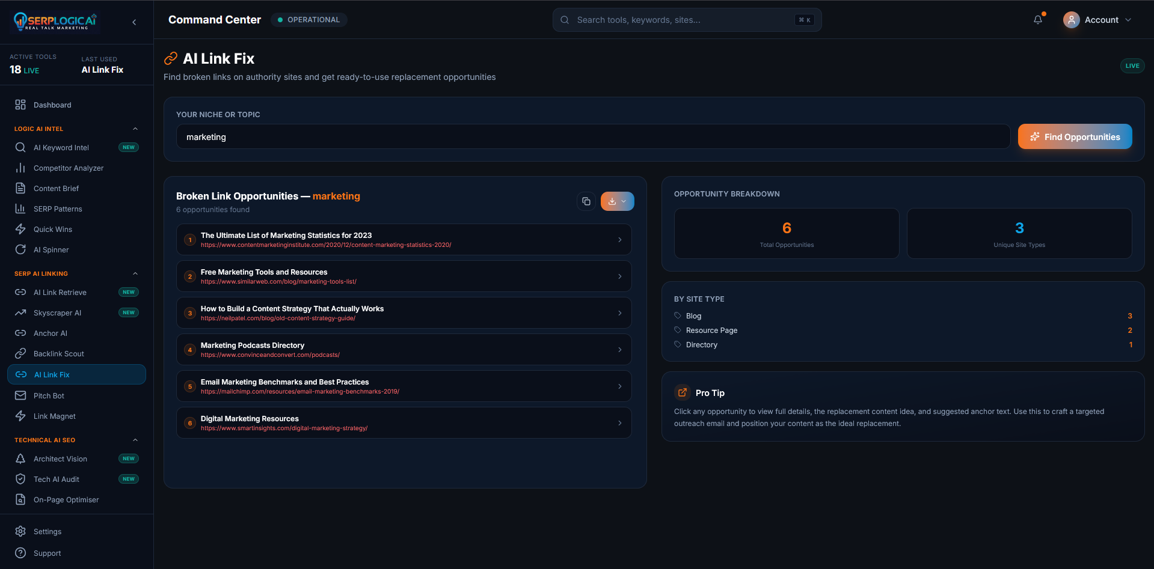Click the Quick Wins lightning icon
Screen dimensions: 1154x569
(20, 229)
